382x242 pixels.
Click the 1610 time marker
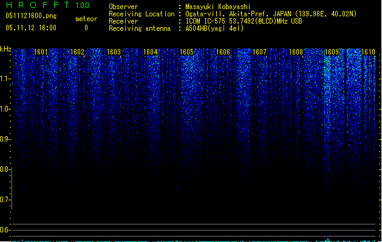(x=368, y=52)
